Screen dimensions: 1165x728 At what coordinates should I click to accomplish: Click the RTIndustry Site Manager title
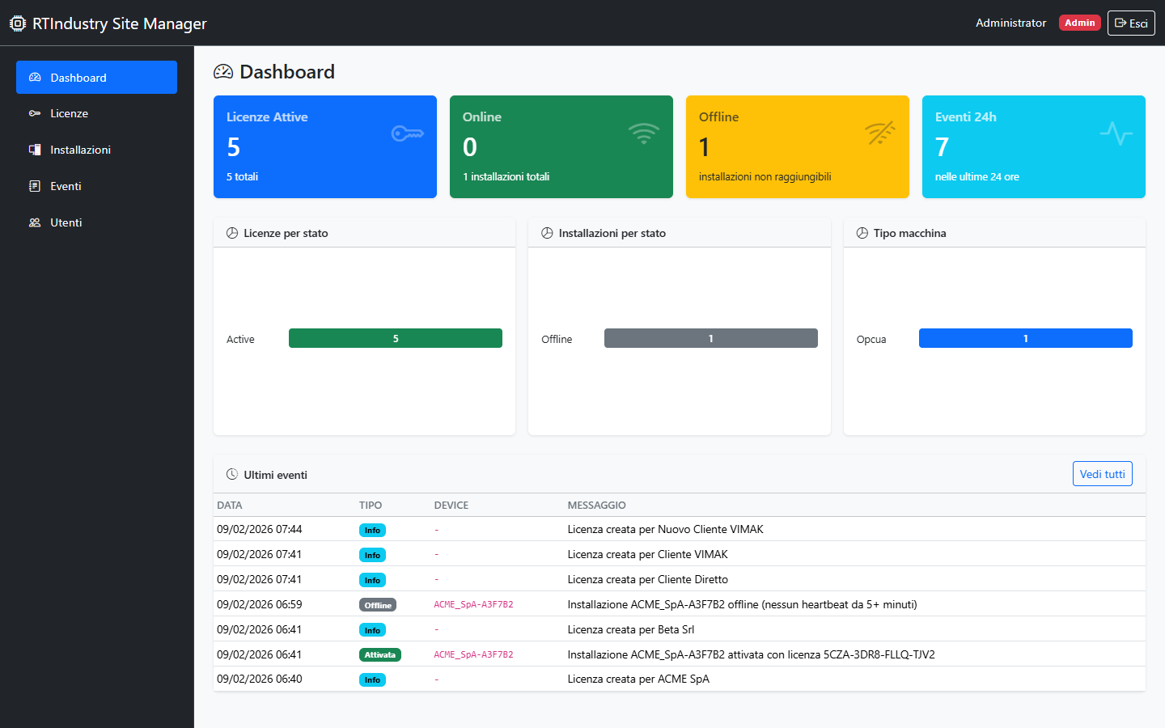click(x=120, y=23)
